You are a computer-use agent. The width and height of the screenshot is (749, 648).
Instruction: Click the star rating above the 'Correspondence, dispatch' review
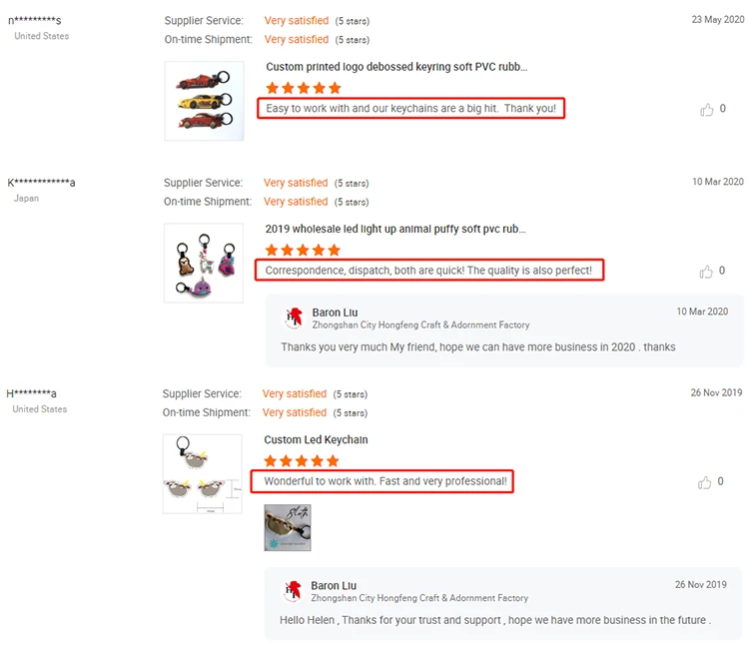[303, 250]
